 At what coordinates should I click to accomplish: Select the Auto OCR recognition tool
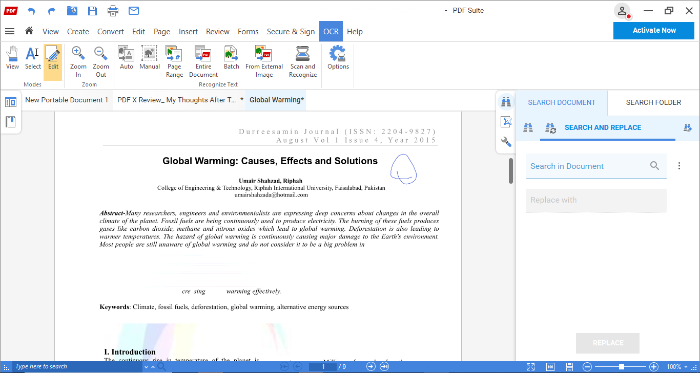point(126,58)
